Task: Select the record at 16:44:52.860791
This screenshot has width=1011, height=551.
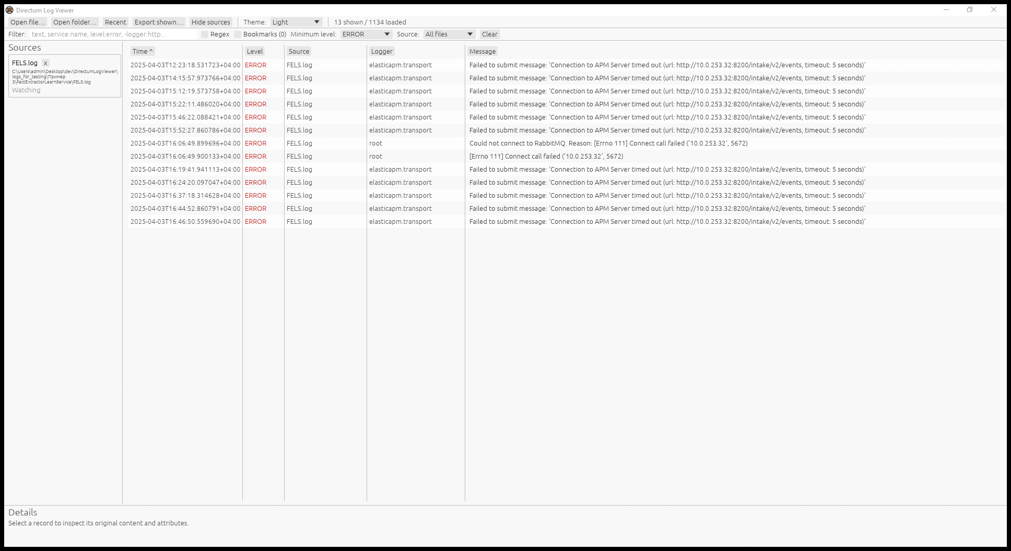Action: (566, 209)
